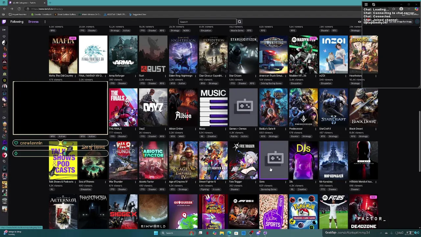Open the Twitch home logo
The image size is (421, 237).
(4, 22)
